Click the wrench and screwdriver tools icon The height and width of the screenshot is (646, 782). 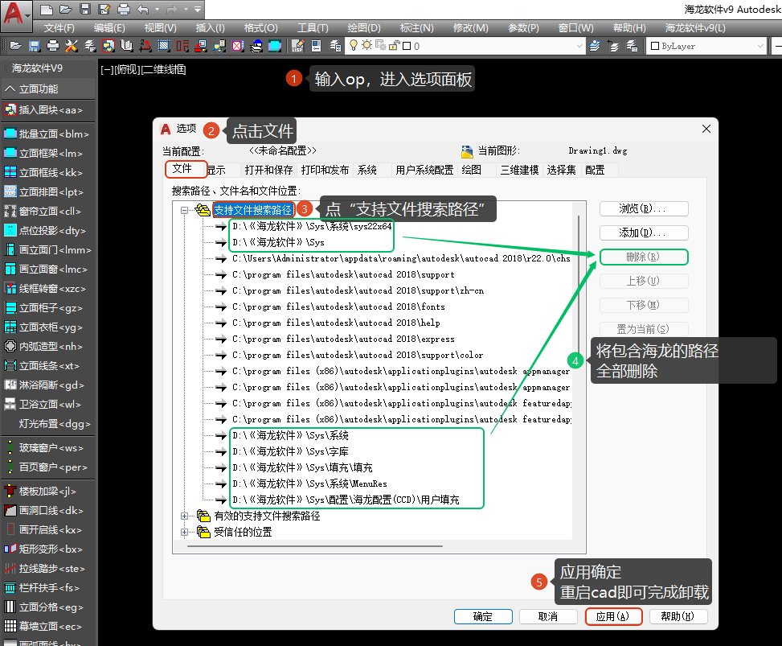coord(72,46)
